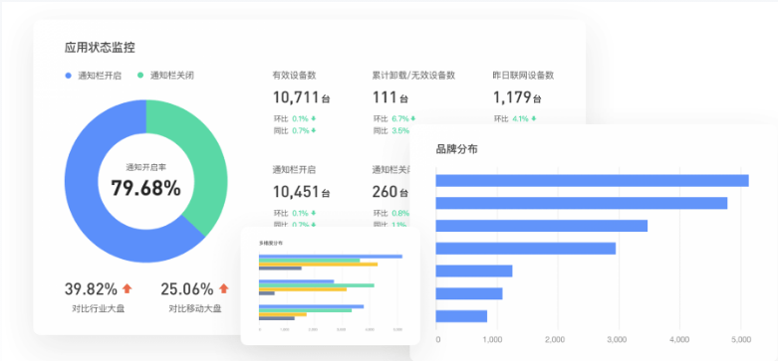Click the fifth bar in 品牌分布 chart

474,271
